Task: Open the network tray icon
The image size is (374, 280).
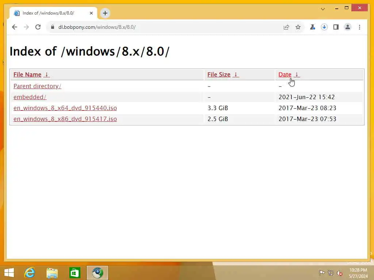Action: (331, 273)
